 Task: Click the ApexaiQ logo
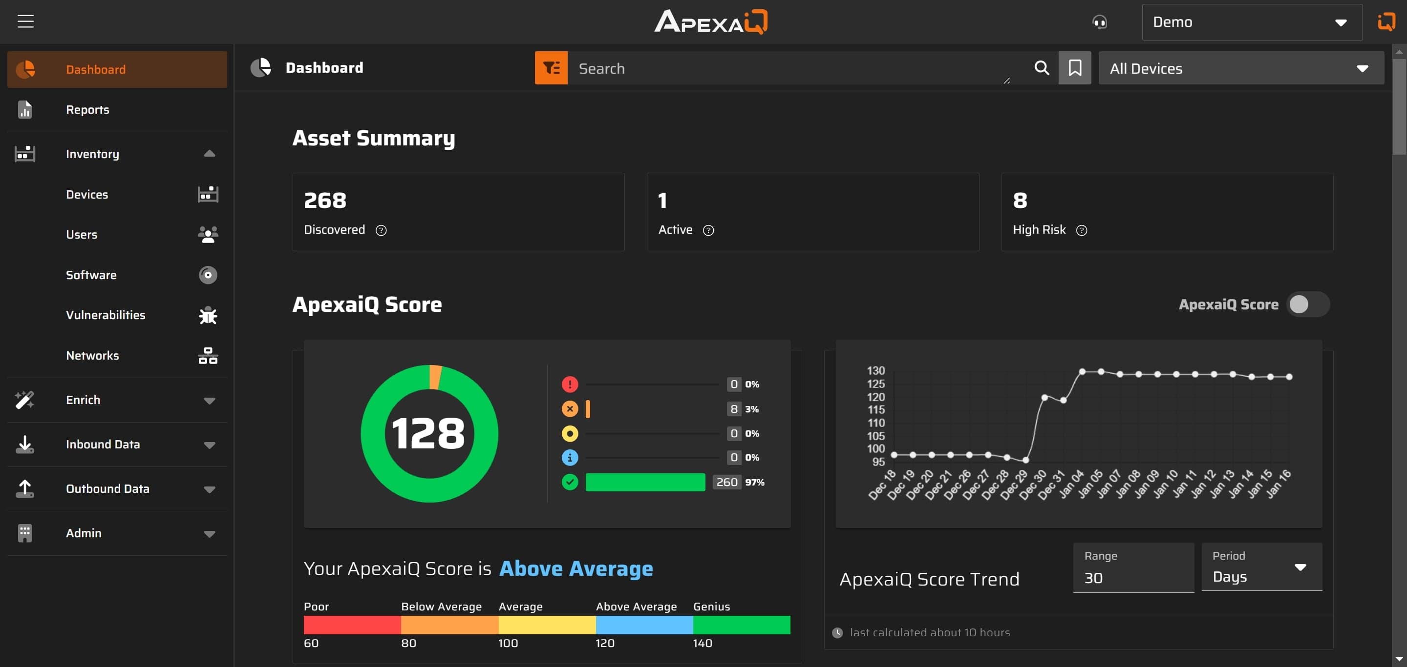point(711,22)
